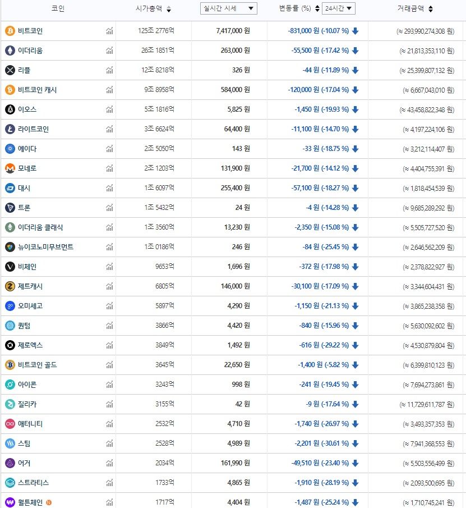
Task: Open the 애터니티 coin link
Action: point(30,424)
